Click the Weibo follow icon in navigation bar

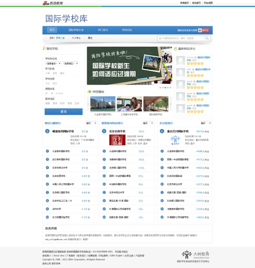pyautogui.click(x=200, y=30)
